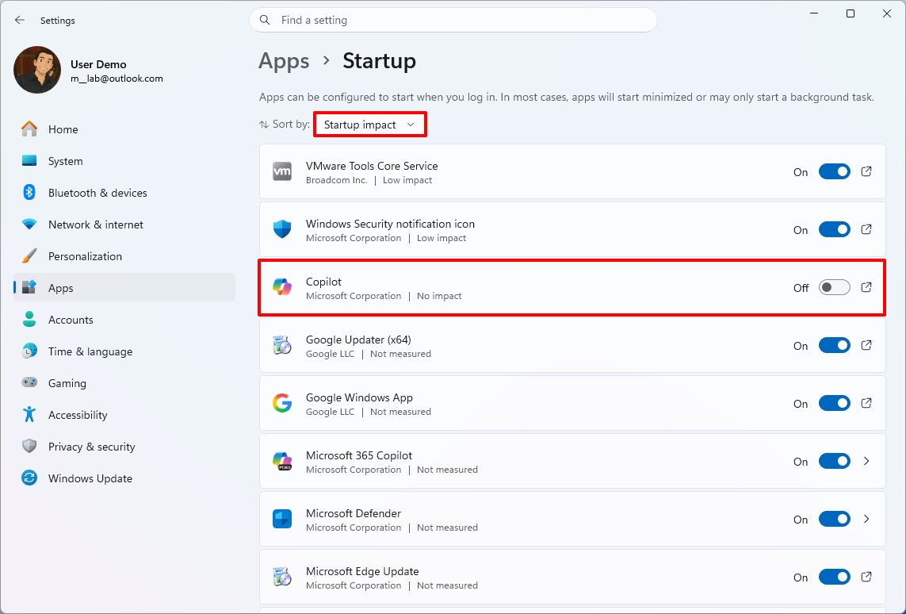Click the Google Updater (x64) name text
The image size is (906, 614).
(x=358, y=340)
